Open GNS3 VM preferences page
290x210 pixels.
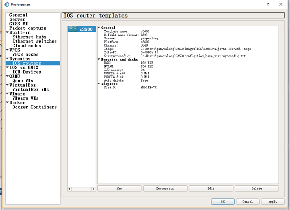click(18, 24)
